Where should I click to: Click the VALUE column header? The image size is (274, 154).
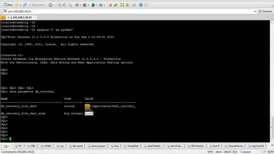click(x=89, y=99)
